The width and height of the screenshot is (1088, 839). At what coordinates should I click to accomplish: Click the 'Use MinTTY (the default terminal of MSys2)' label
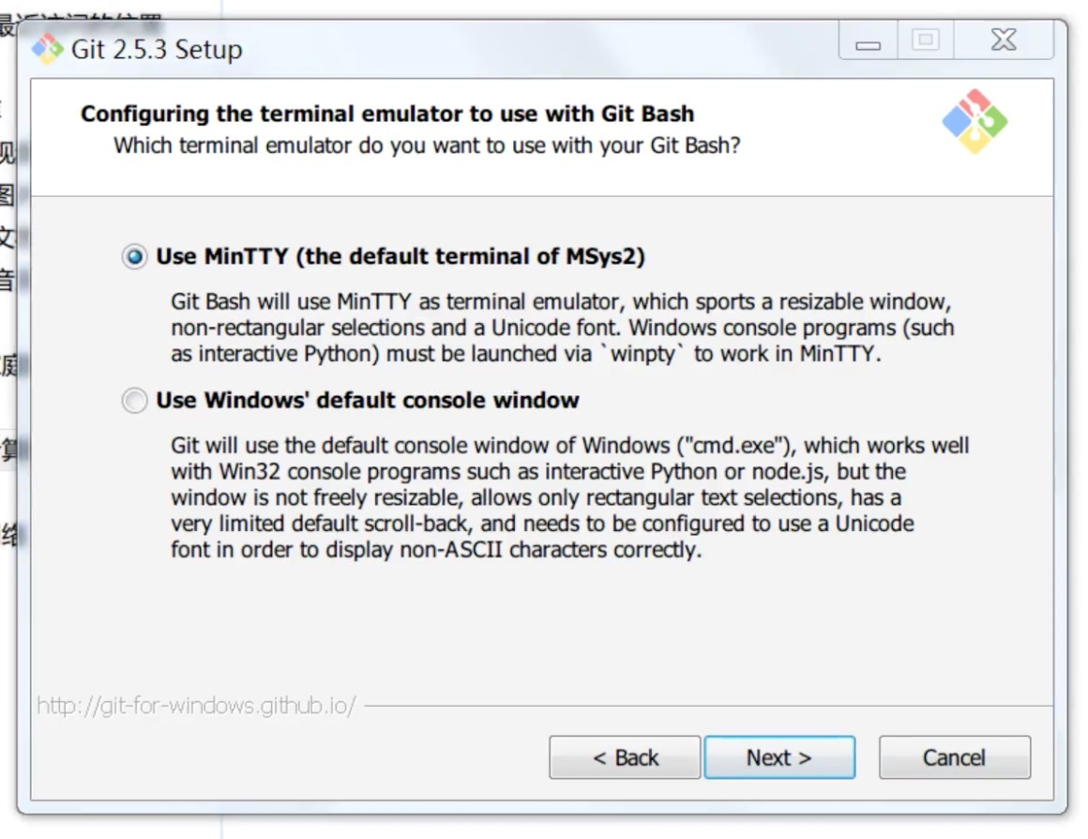coord(400,256)
